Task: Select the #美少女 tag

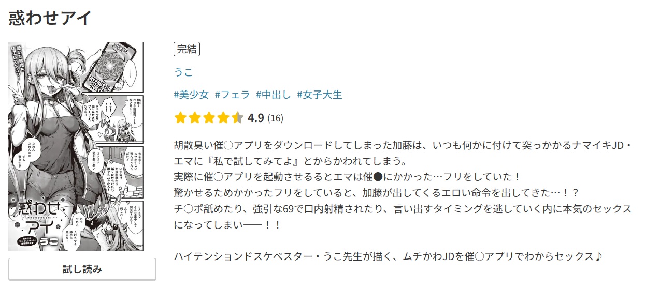Action: pos(191,95)
